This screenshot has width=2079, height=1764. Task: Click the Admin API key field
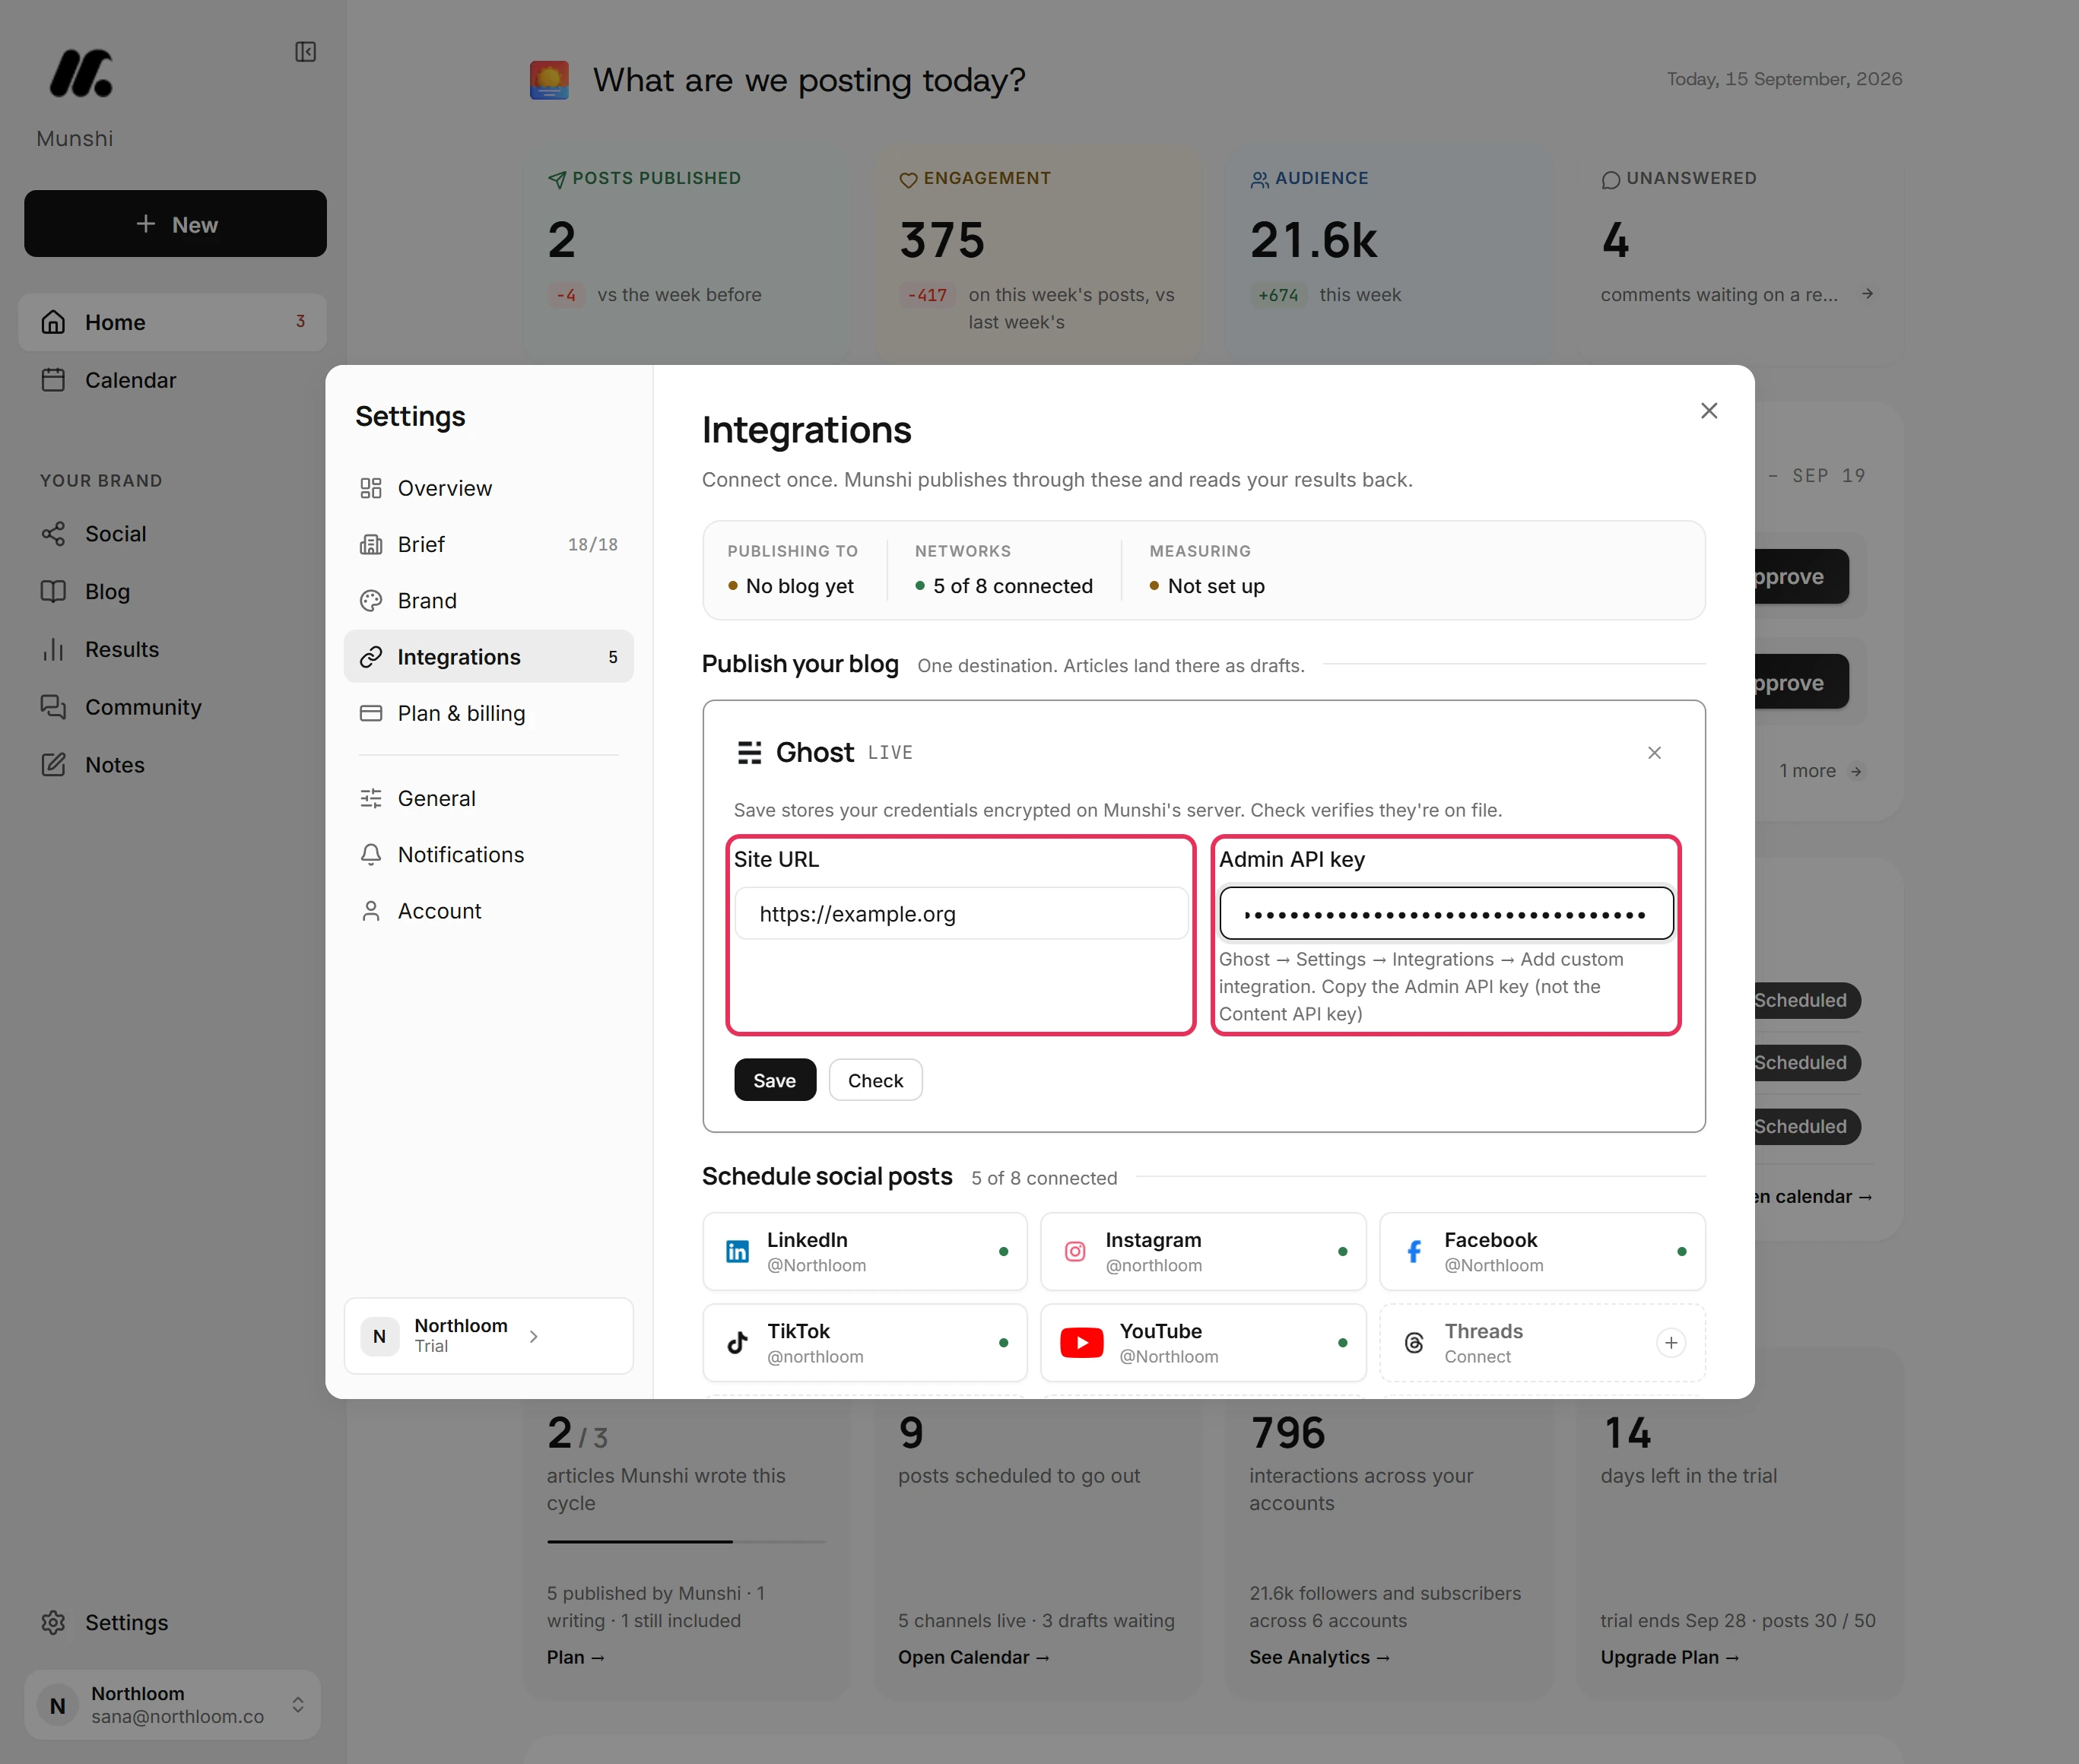1446,914
